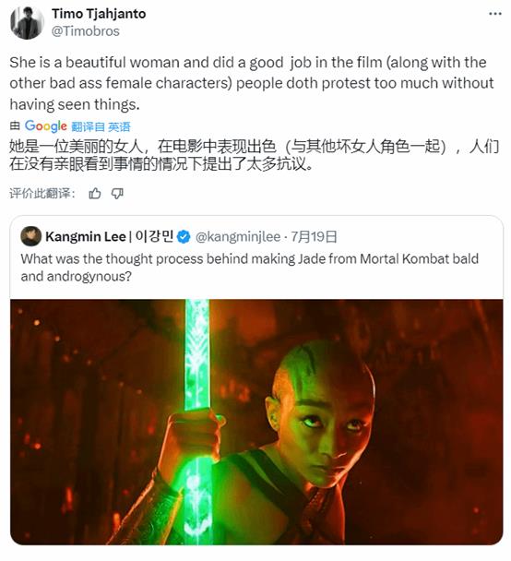The width and height of the screenshot is (511, 561).
Task: Open the quoted tweet's question text
Action: point(249,268)
